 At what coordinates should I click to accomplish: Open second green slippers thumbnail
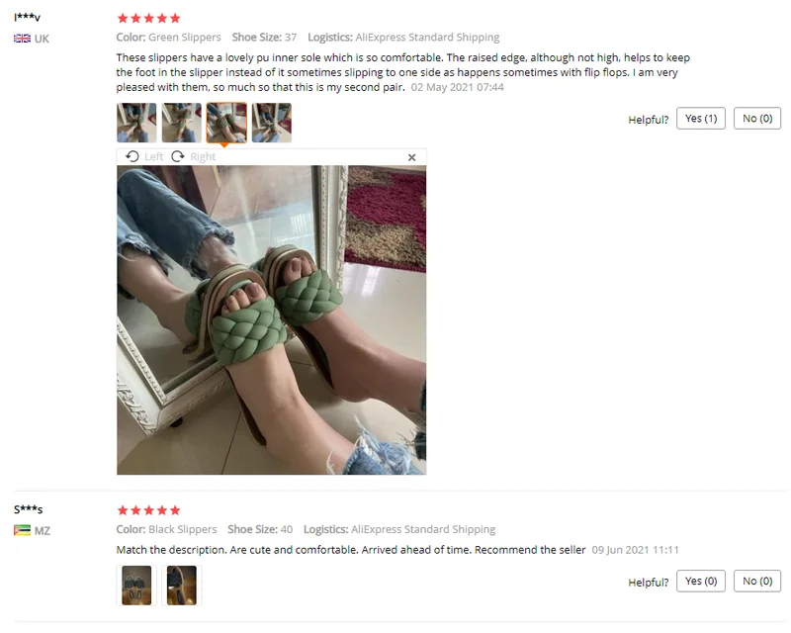tap(182, 123)
